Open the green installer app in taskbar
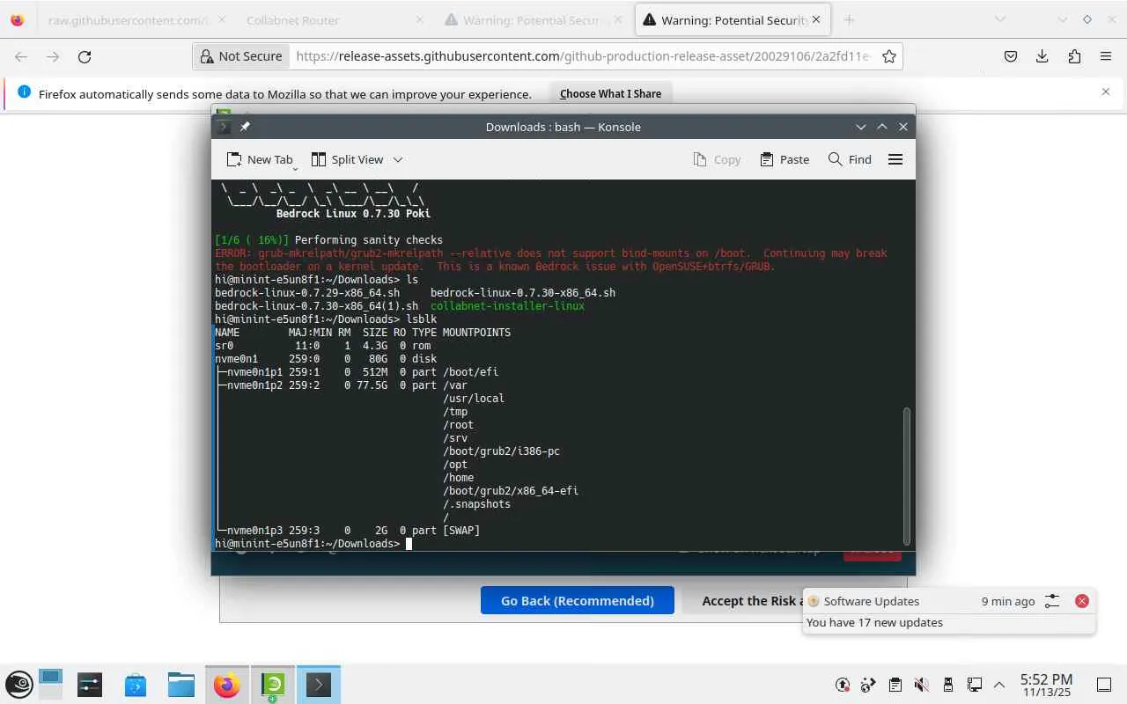Screen dimensions: 1127x704 click(x=273, y=685)
